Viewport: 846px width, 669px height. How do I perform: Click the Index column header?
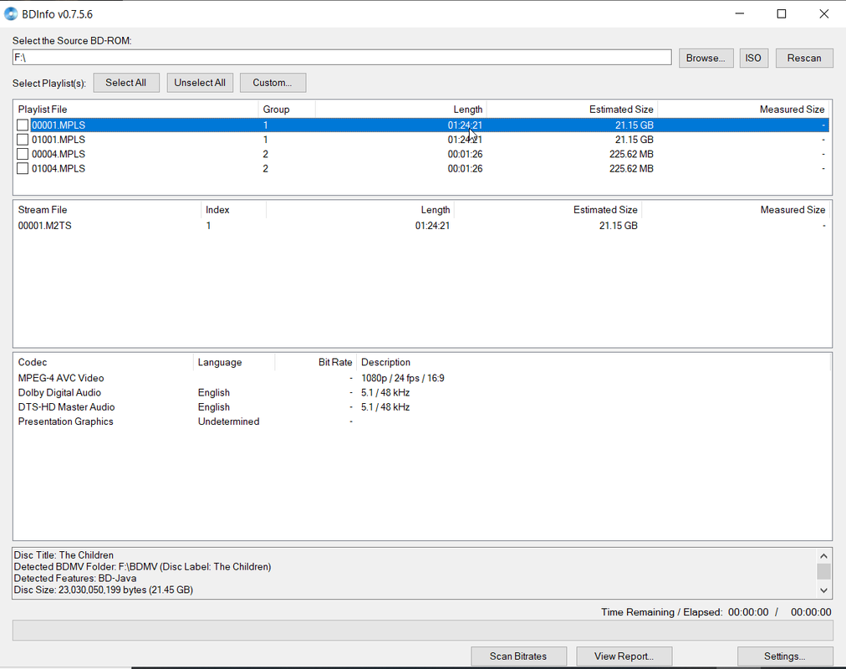[x=233, y=209]
